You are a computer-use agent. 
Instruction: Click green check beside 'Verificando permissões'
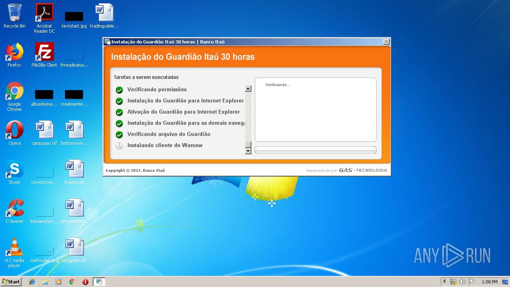(119, 90)
